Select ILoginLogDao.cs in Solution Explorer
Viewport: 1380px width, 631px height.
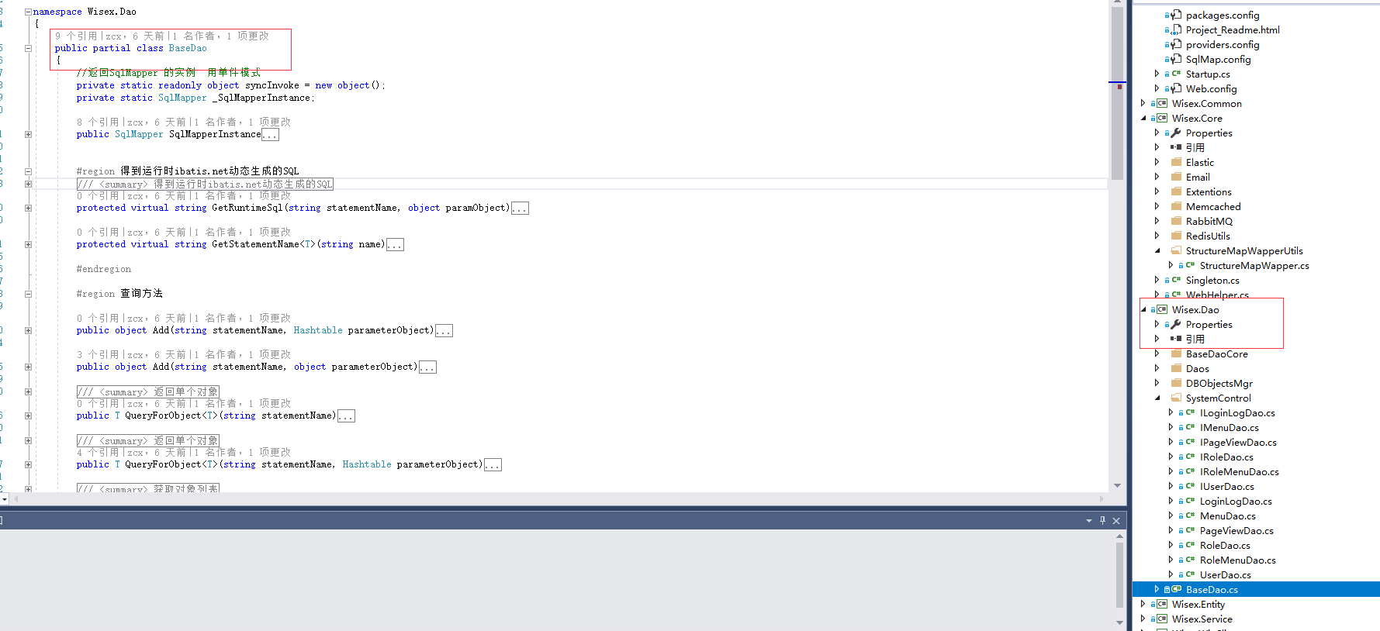(1236, 412)
